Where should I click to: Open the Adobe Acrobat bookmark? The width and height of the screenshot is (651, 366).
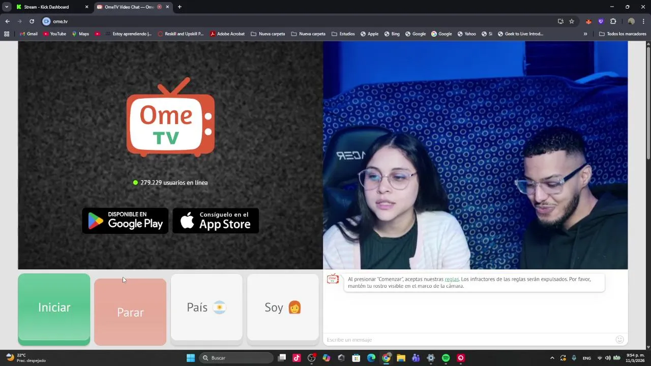(x=227, y=34)
